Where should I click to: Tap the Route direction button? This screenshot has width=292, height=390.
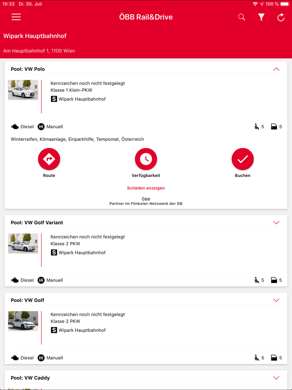(49, 159)
